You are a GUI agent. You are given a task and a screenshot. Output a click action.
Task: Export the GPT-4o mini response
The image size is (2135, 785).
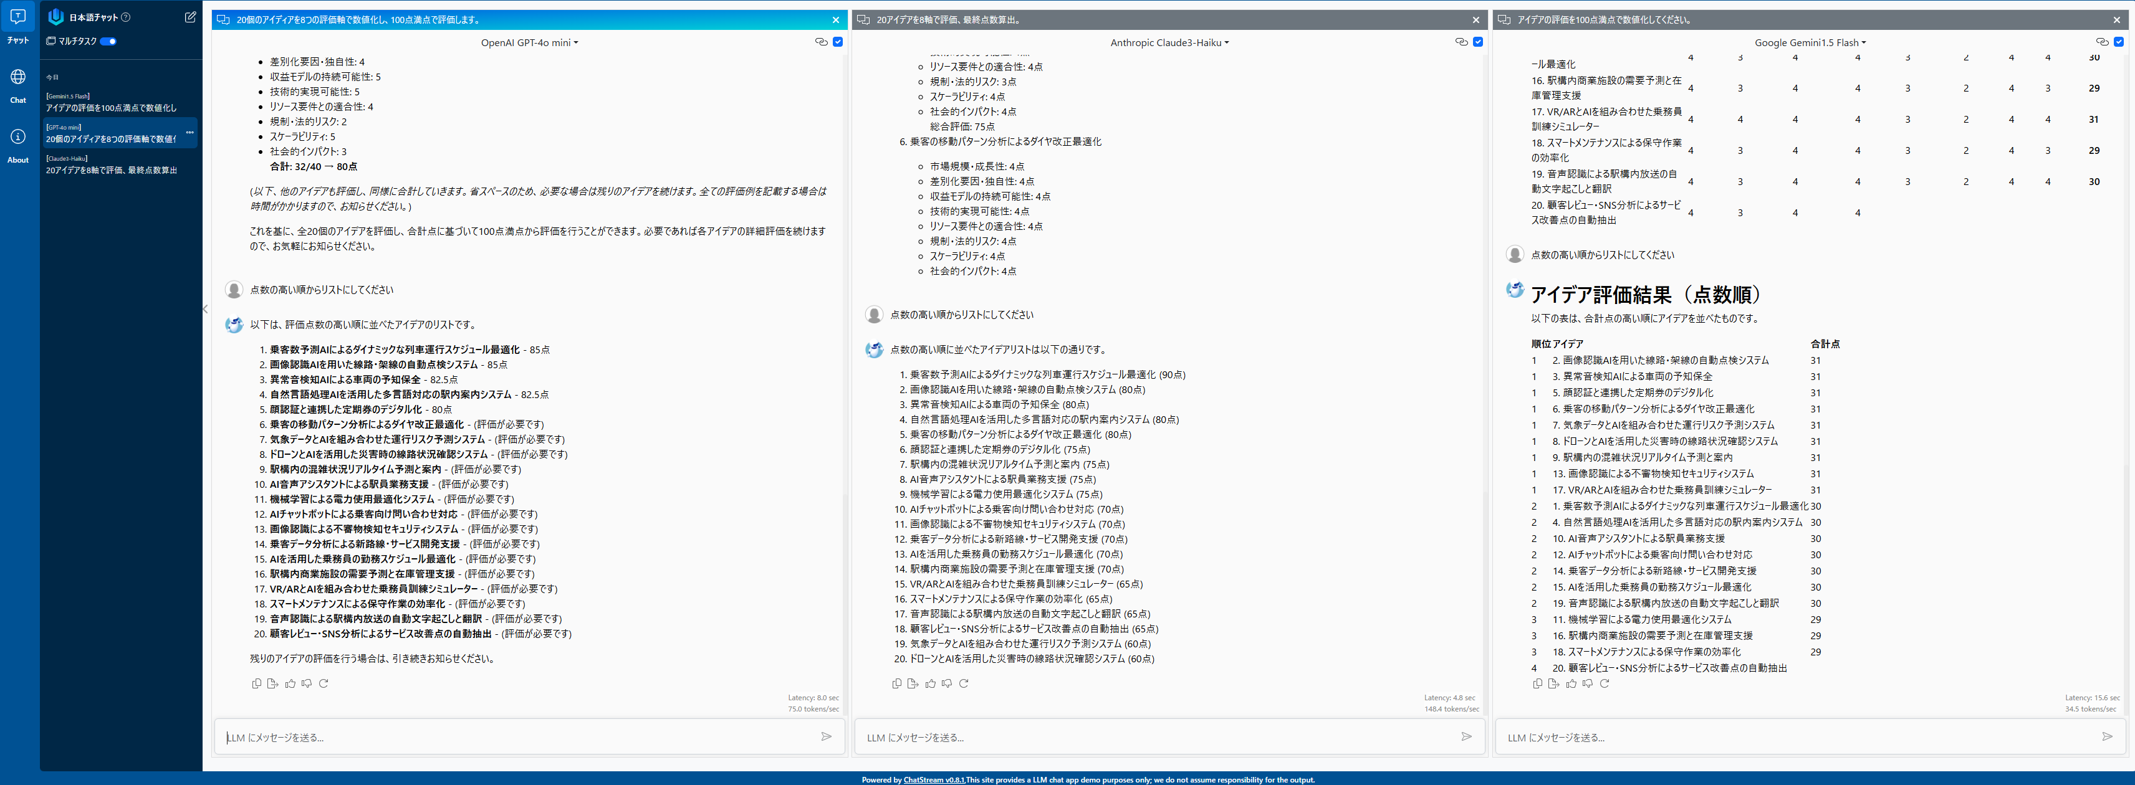point(272,684)
